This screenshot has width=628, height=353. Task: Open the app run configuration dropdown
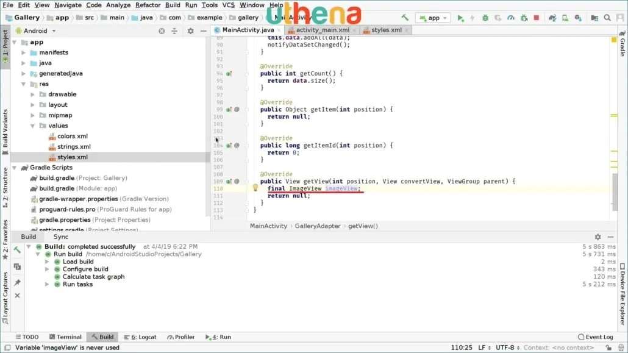point(433,18)
